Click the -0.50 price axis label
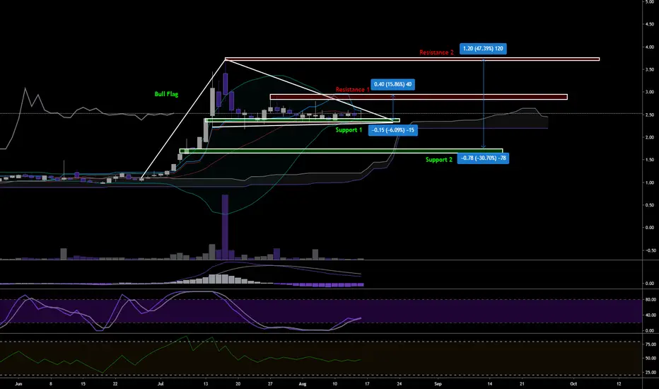Screen dimensions: 659x389 tap(649, 250)
